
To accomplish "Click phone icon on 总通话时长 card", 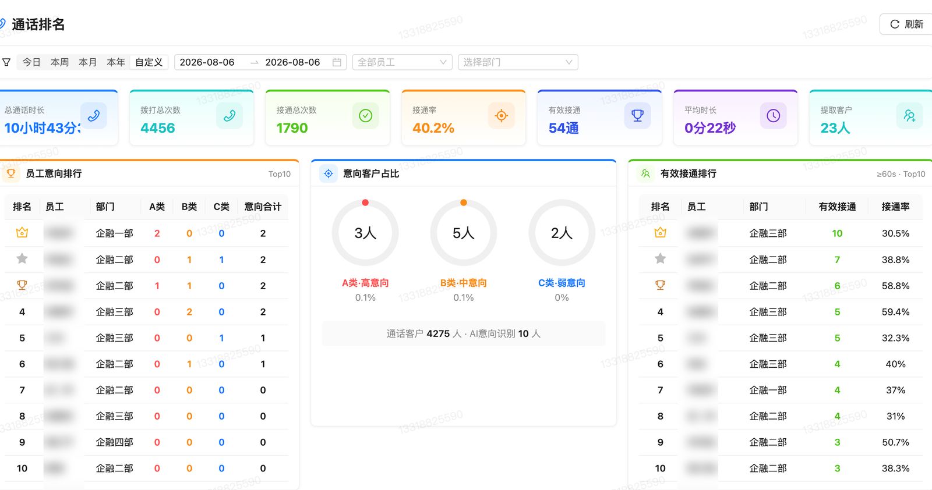I will [x=93, y=116].
